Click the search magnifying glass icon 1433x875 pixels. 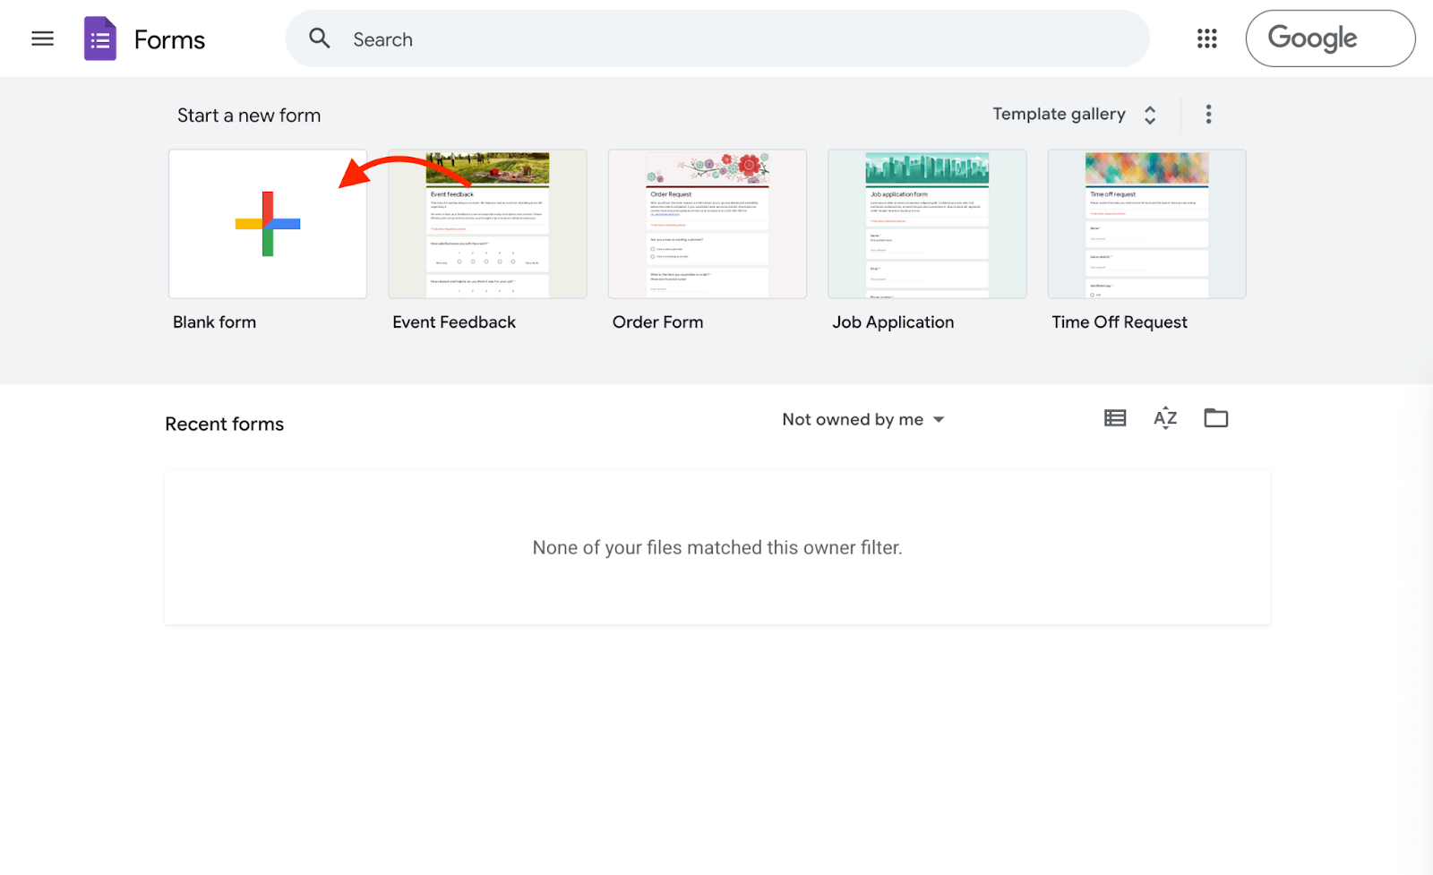320,39
